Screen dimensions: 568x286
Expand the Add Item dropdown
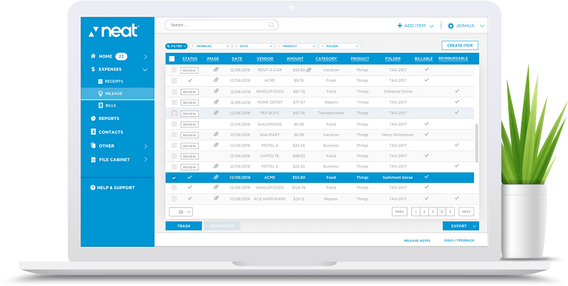pyautogui.click(x=432, y=26)
